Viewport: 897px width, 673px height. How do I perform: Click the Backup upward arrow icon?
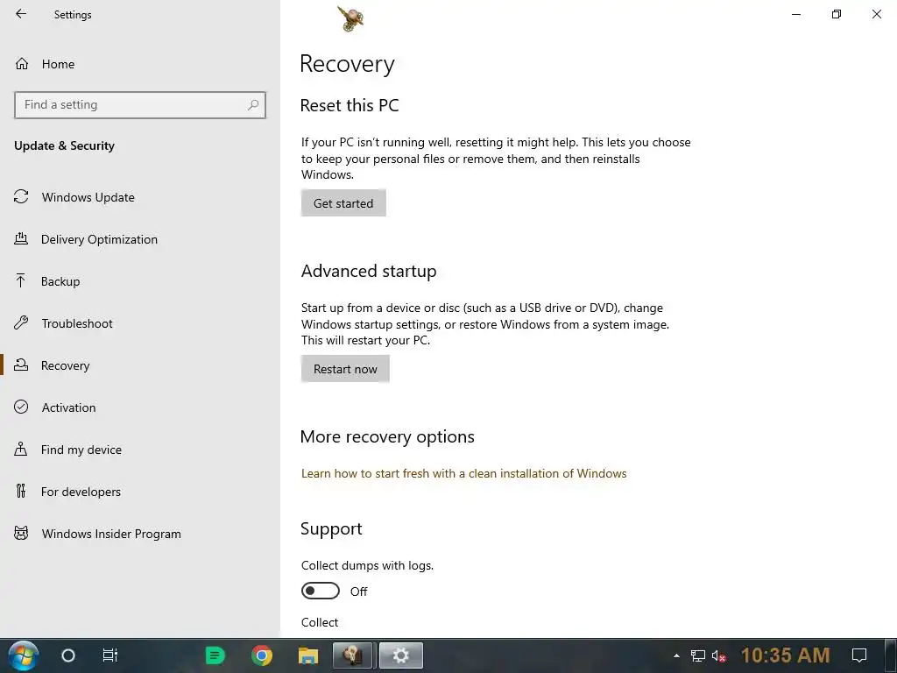click(x=21, y=280)
